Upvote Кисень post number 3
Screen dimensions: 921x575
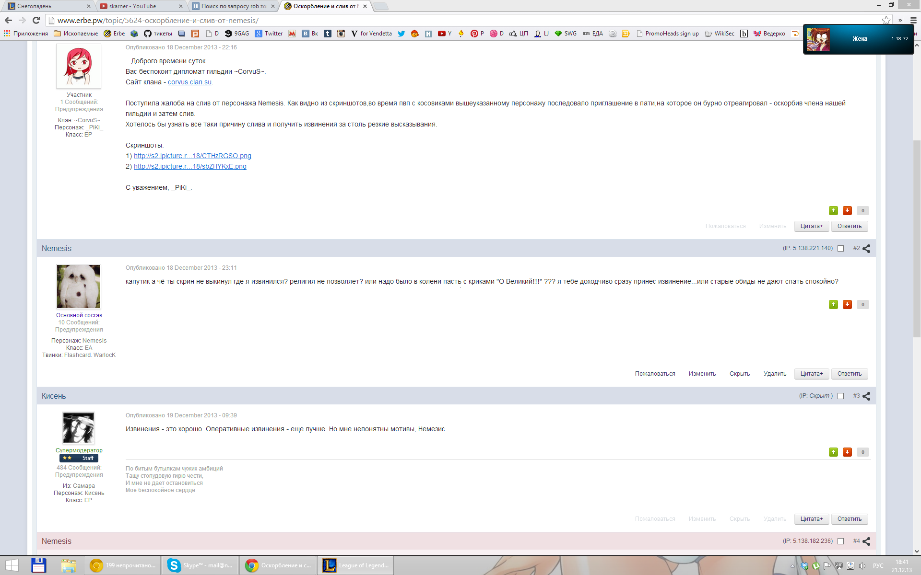click(x=833, y=452)
